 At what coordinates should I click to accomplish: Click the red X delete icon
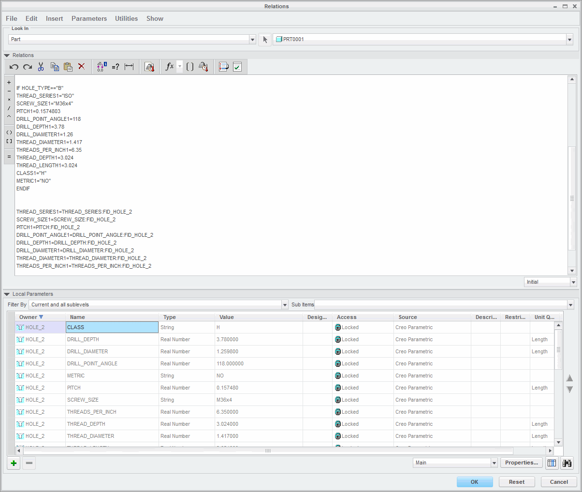coord(81,67)
